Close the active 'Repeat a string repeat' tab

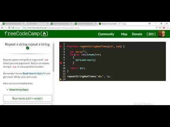(x=120, y=24)
